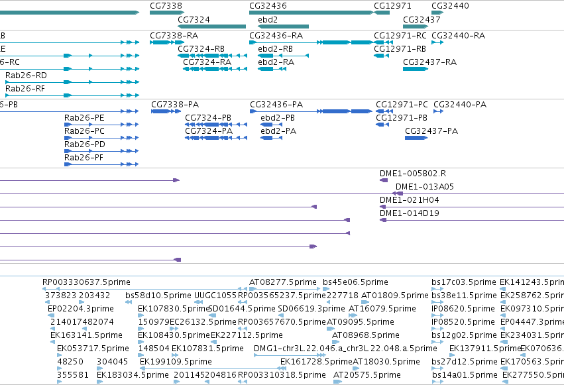Open transcript CG7324-RA
The width and height of the screenshot is (564, 385).
click(x=207, y=62)
